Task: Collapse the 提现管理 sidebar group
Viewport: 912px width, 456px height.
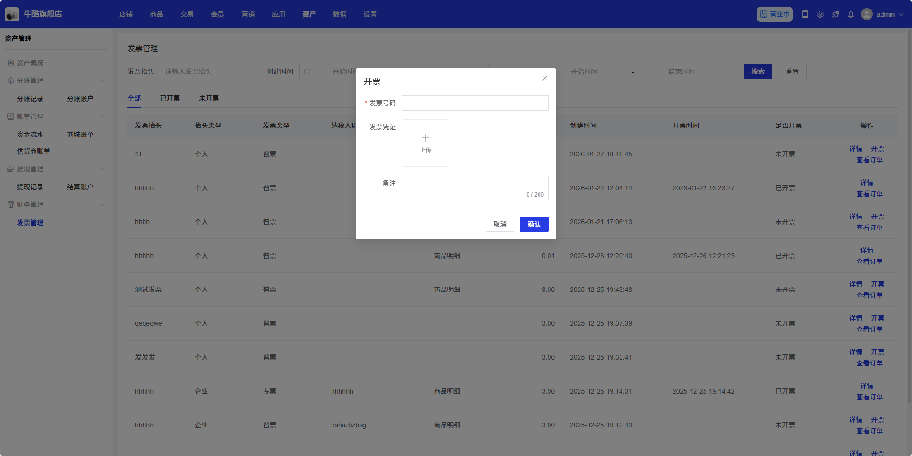Action: click(x=102, y=169)
